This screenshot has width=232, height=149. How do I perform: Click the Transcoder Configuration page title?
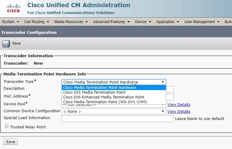coord(29,32)
